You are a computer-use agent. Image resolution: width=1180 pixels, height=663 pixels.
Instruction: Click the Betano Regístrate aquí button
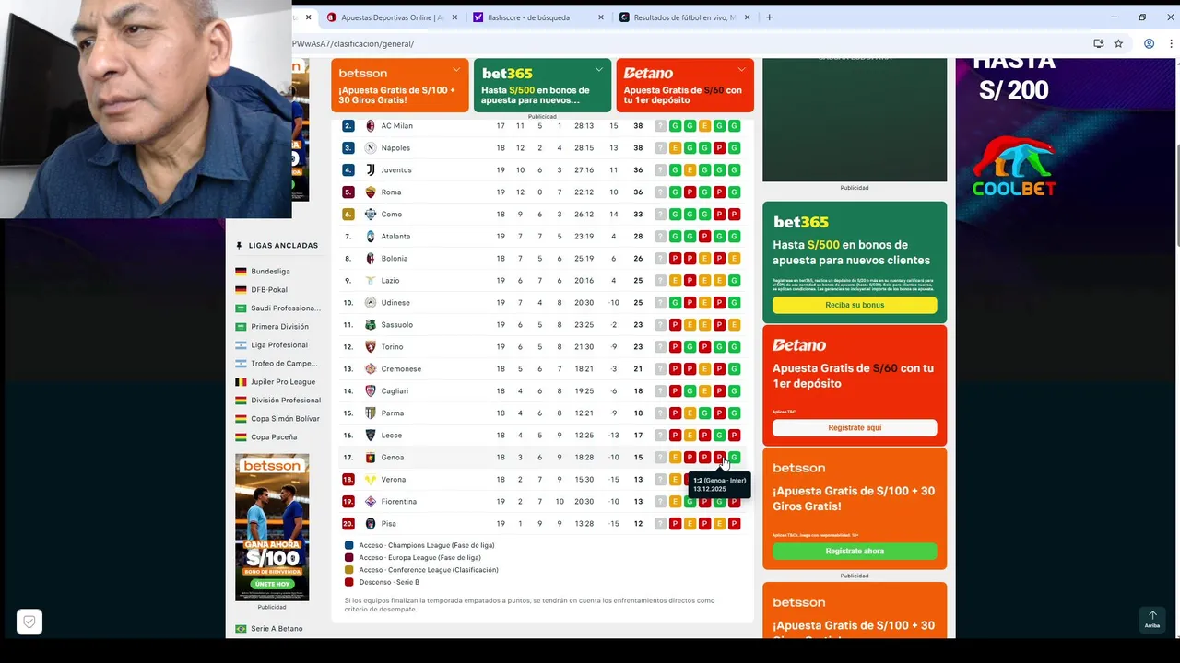(855, 428)
